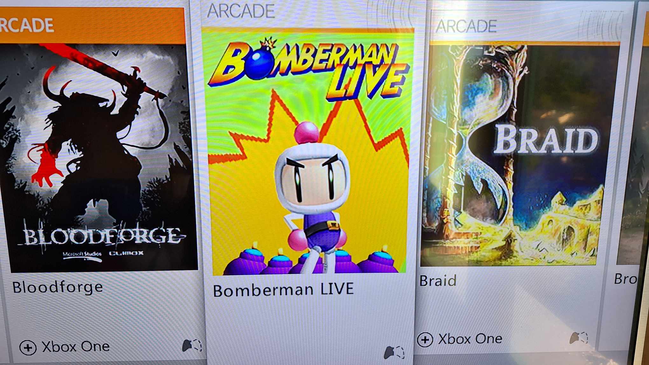Viewport: 649px width, 365px height.
Task: Select the Bomberman LIVE title text
Action: pyautogui.click(x=283, y=290)
